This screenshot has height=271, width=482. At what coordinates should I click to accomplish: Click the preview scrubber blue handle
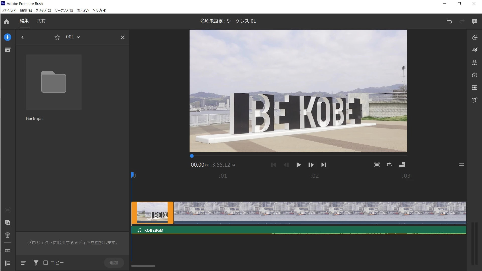coord(192,156)
